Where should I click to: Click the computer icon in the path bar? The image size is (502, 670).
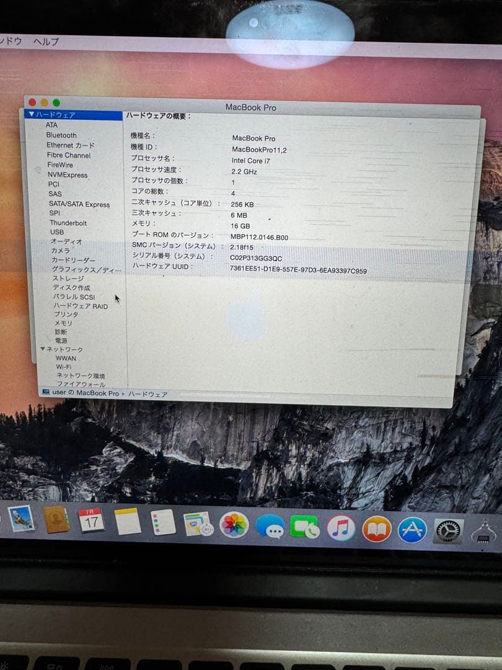(46, 391)
